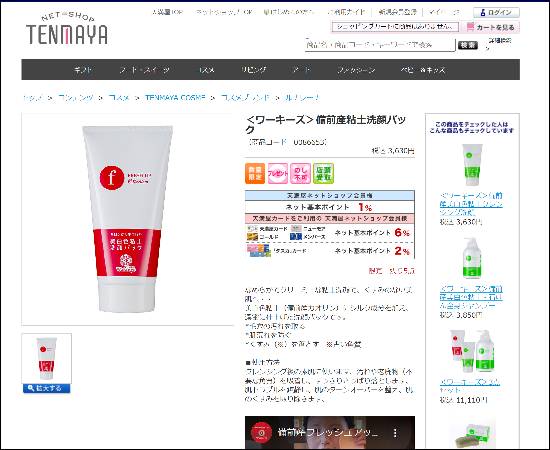The width and height of the screenshot is (550, 450).
Task: Open the <ワーキーズ> 3点セット link
Action: coord(470,386)
